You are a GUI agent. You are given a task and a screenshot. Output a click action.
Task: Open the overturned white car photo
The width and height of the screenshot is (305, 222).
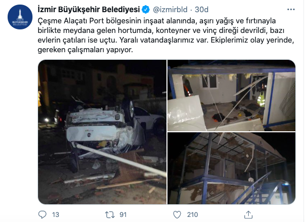click(x=103, y=132)
